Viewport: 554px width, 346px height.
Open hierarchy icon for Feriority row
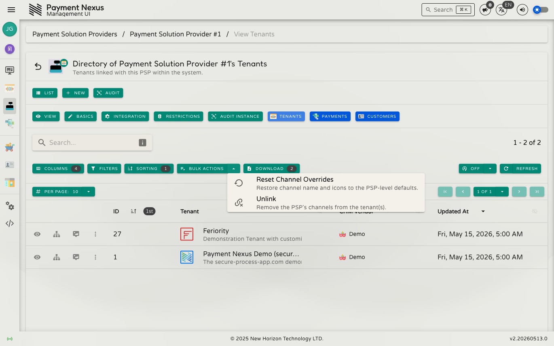(57, 234)
